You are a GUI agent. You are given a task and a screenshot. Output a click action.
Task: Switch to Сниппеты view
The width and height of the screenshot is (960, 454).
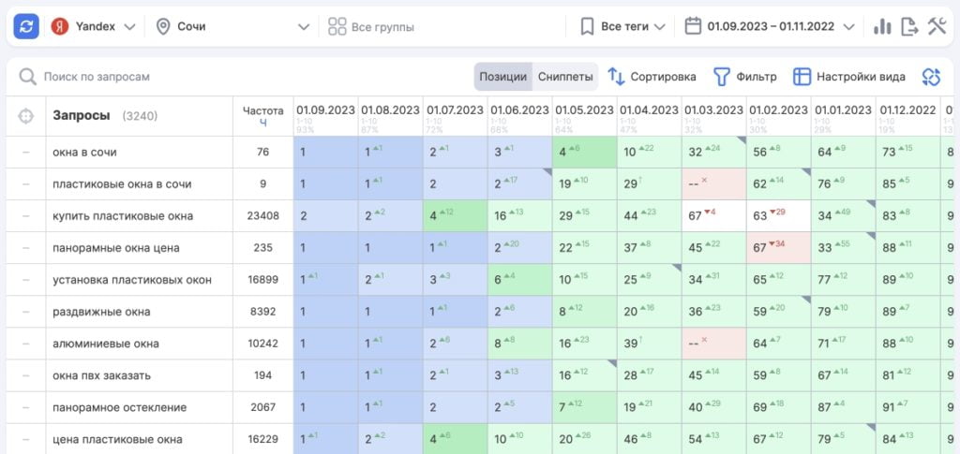pyautogui.click(x=565, y=77)
